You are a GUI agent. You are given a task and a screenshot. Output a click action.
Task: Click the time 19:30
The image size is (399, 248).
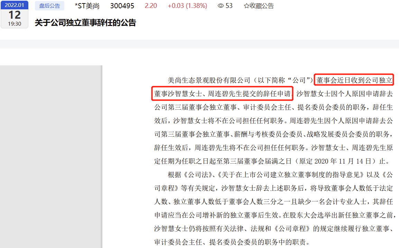pos(15,24)
